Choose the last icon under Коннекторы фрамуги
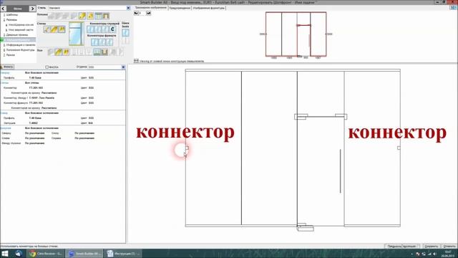Screen dimensions: 458x258 click(x=110, y=42)
